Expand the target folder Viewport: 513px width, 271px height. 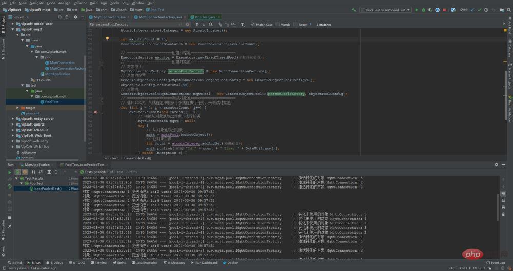point(17,108)
